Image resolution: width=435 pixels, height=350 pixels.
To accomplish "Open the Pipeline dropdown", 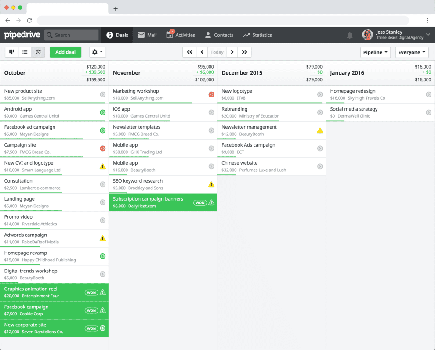I will (375, 52).
